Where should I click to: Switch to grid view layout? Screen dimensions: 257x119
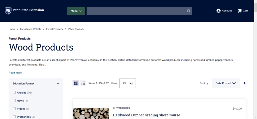[x=83, y=83]
